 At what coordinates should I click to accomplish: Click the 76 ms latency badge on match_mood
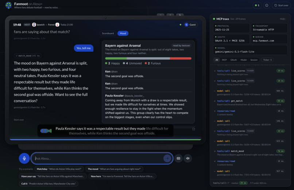tap(281, 151)
